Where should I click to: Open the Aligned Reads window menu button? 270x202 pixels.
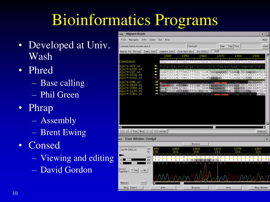click(x=121, y=34)
